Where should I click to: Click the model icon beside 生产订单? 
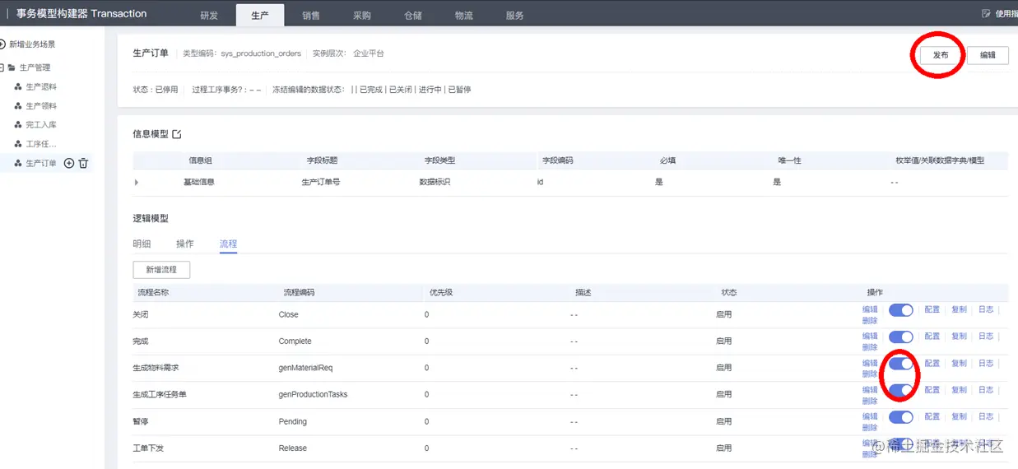click(x=18, y=163)
